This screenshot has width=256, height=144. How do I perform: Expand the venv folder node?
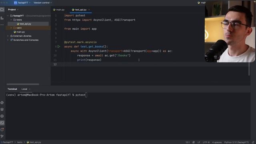pos(11,28)
